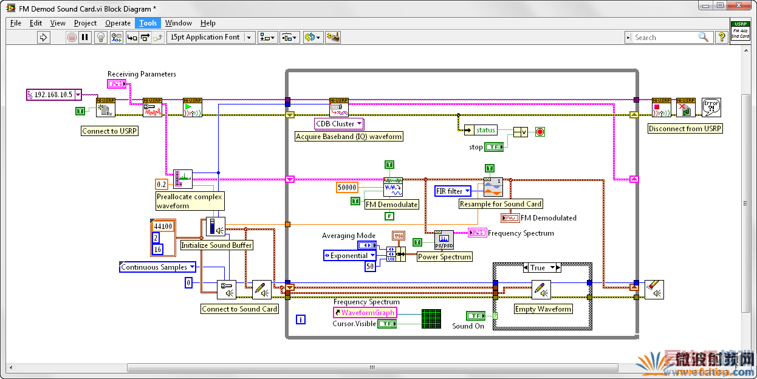Open the Operate menu
The height and width of the screenshot is (379, 757).
pos(118,23)
